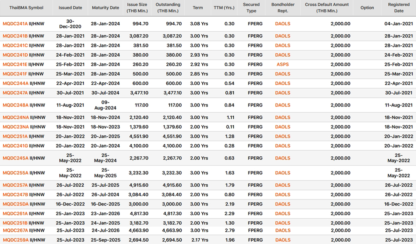
Task: Click the ThaiBMA Symbol column header
Action: coord(26,8)
